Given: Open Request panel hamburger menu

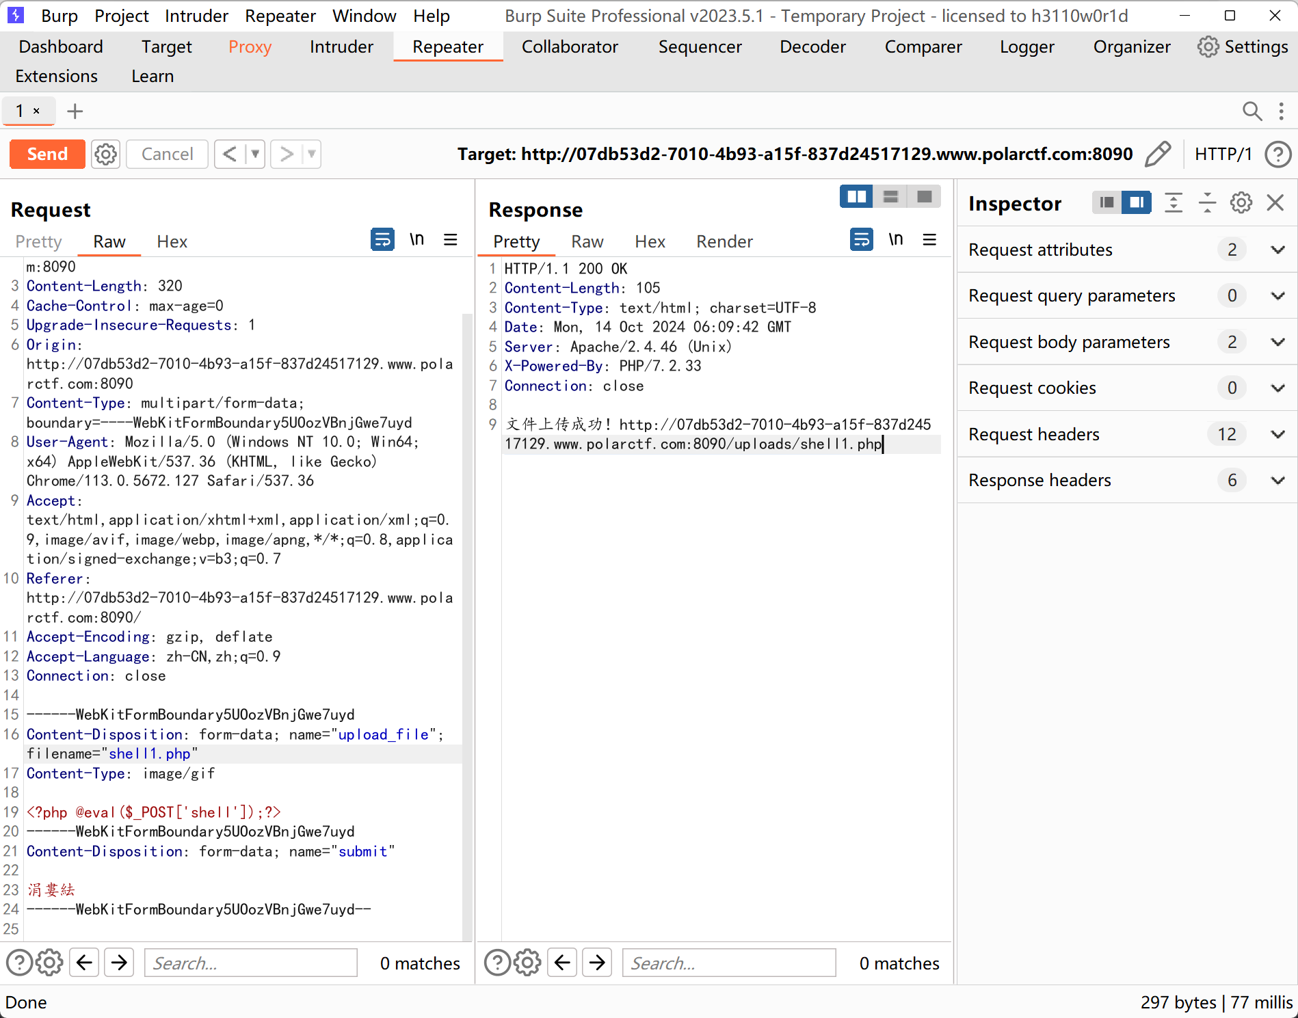Looking at the screenshot, I should pos(450,239).
